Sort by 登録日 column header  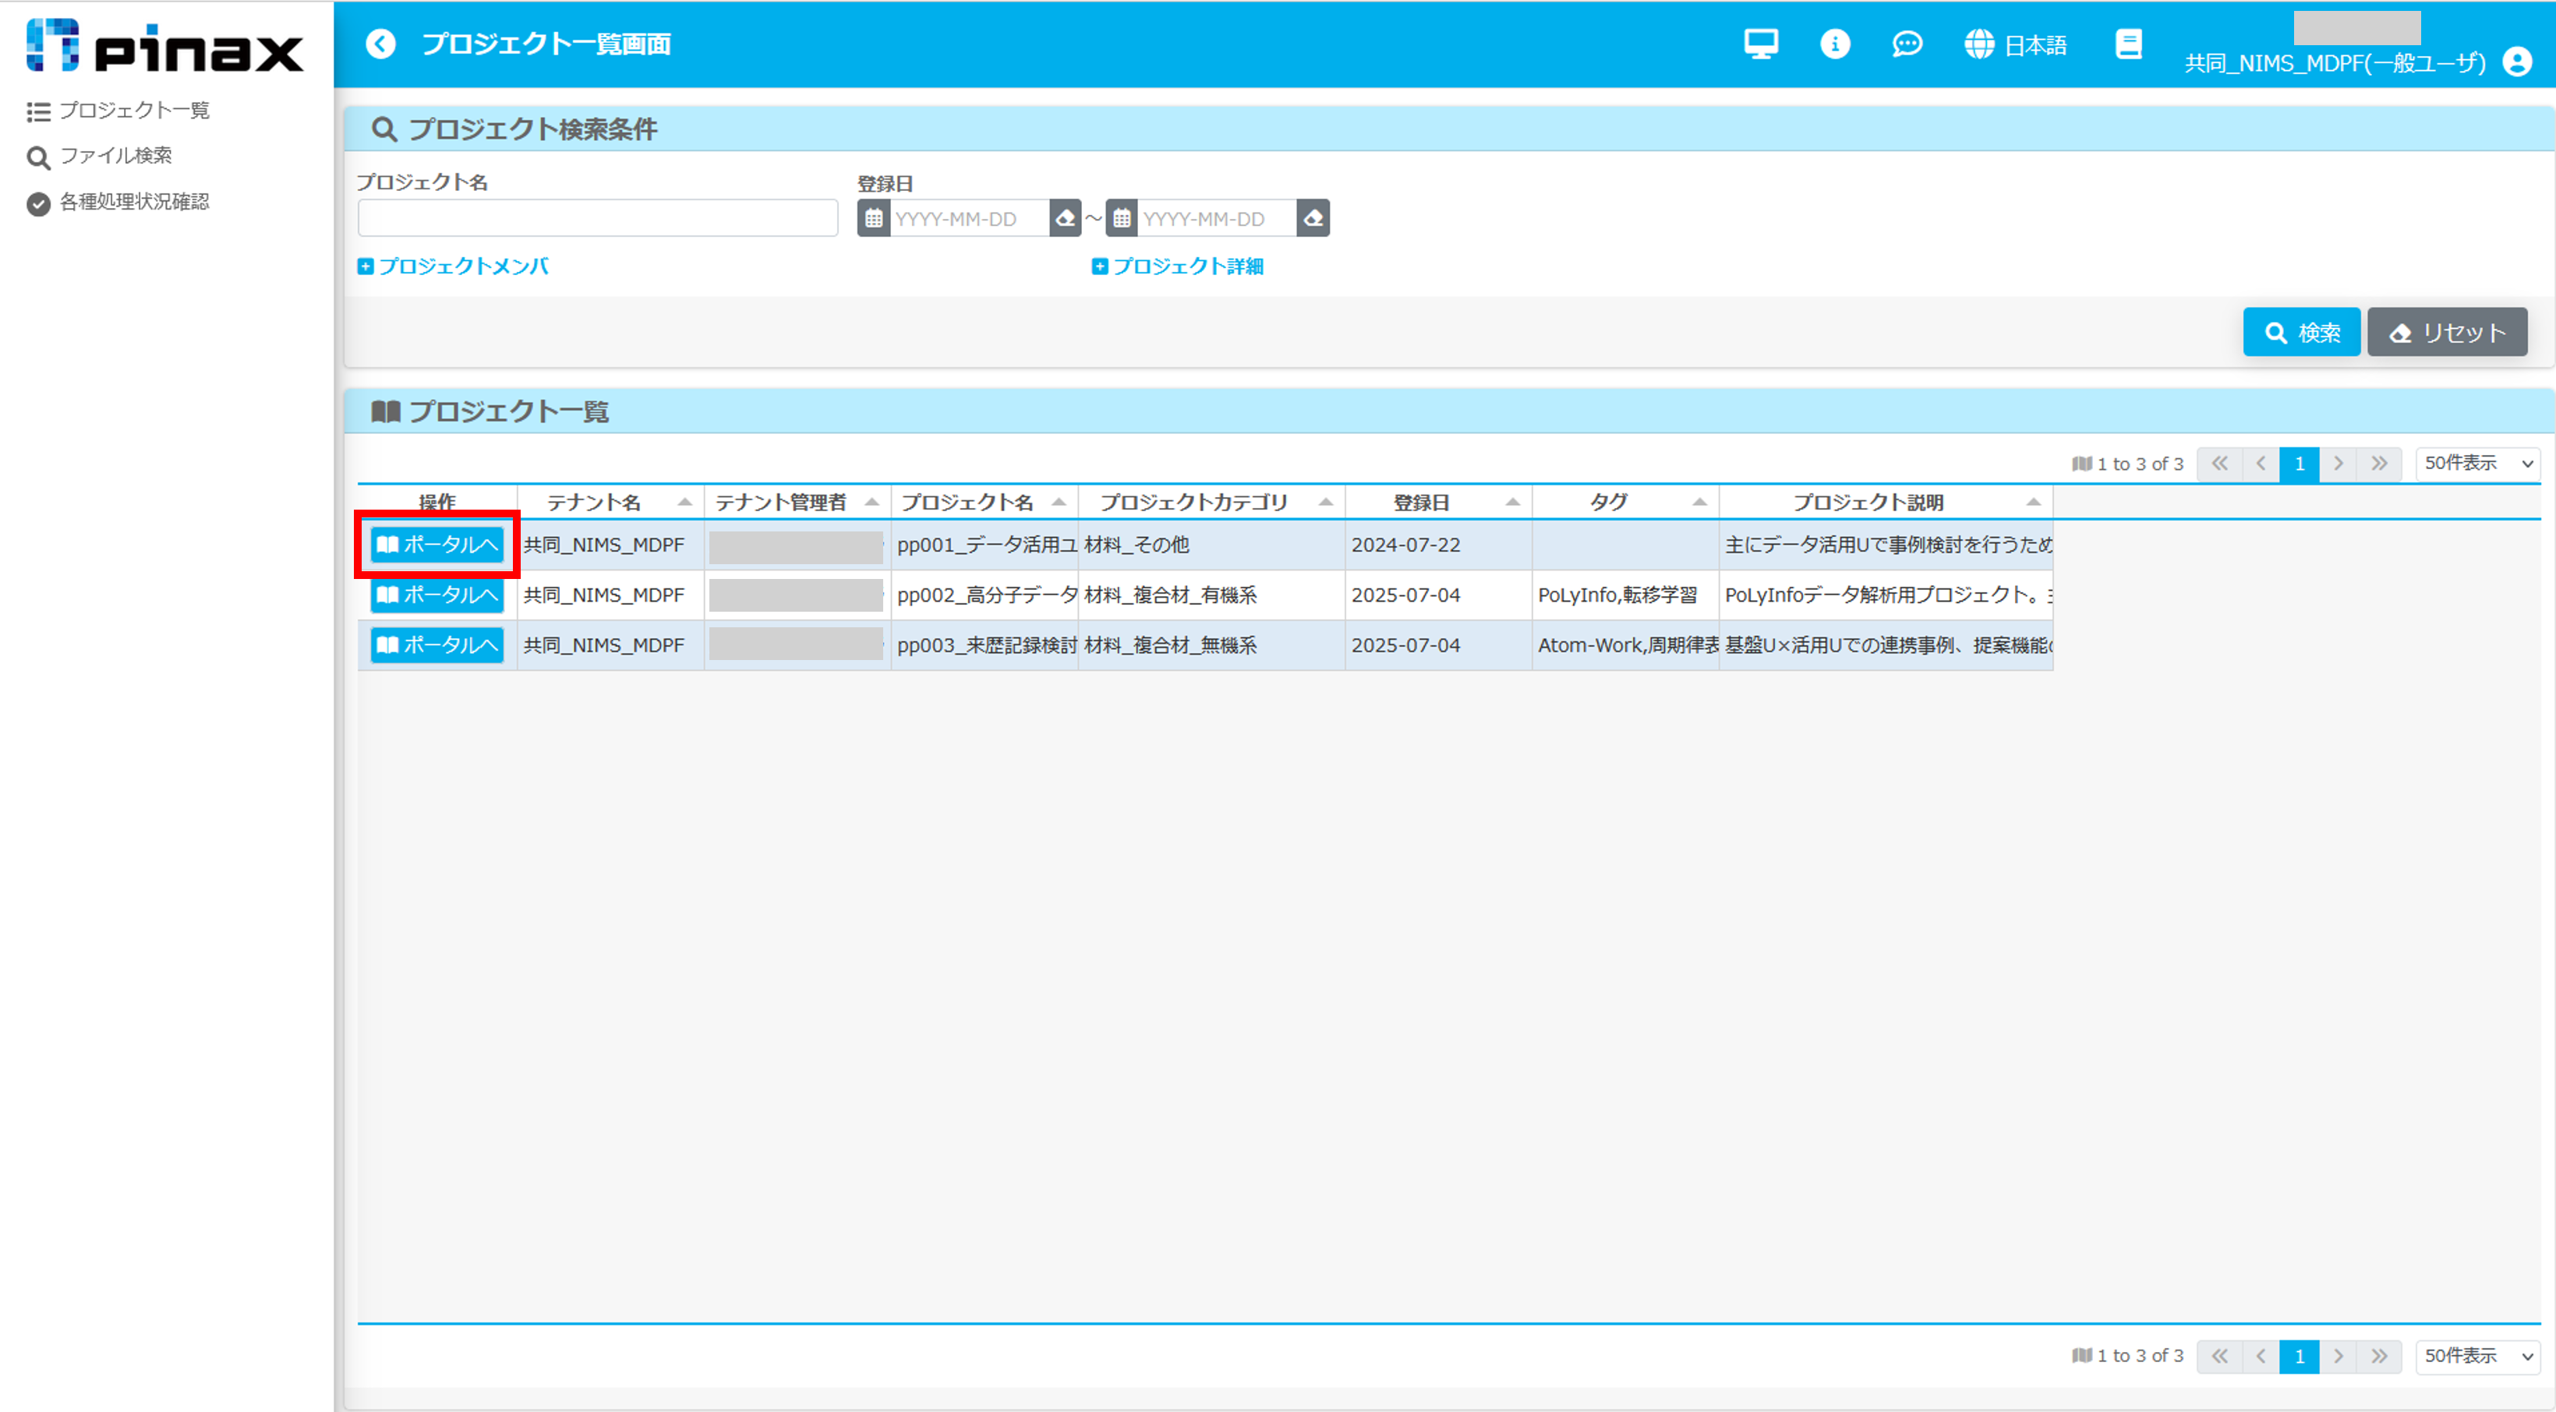[1421, 503]
